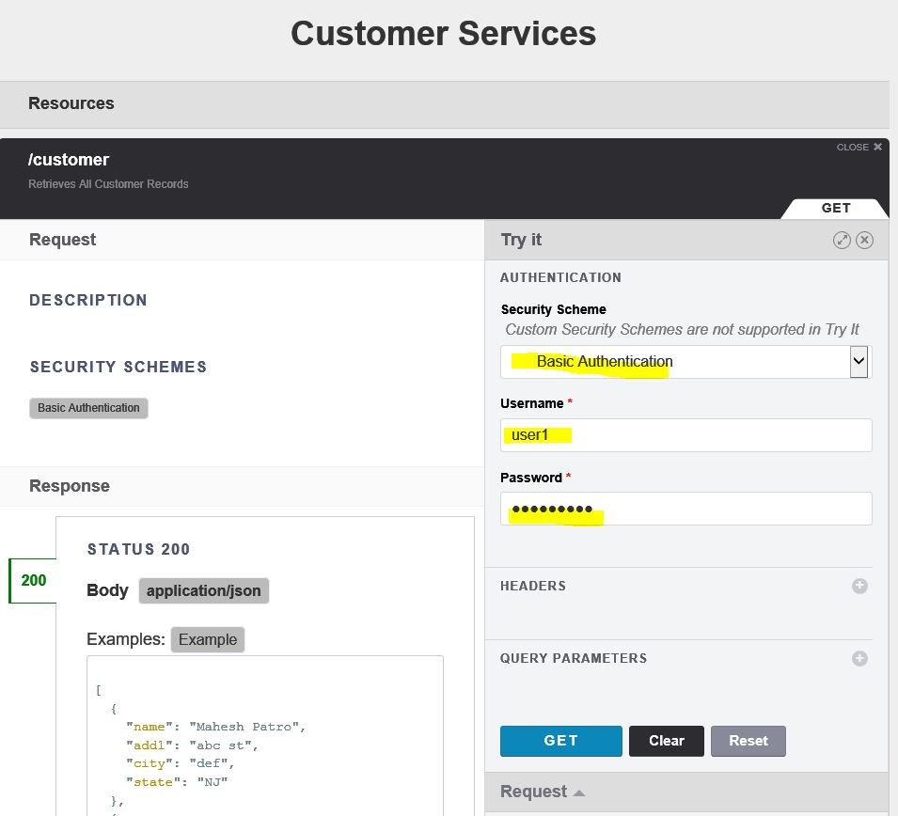Expand the HEADERS section

click(533, 586)
